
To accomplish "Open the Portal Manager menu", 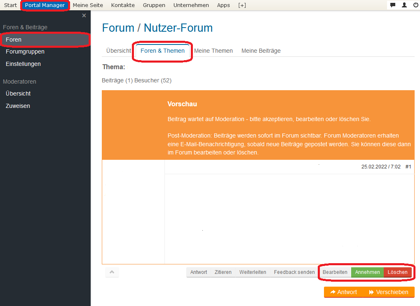I will [45, 5].
